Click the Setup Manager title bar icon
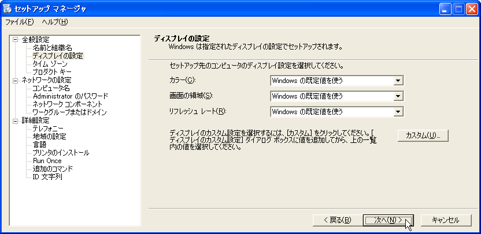The image size is (481, 234). click(8, 9)
